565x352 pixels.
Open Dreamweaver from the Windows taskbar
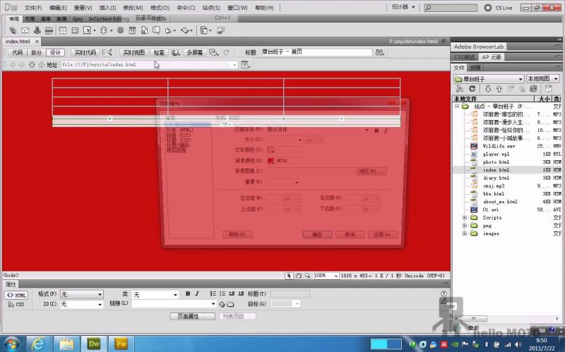pyautogui.click(x=94, y=344)
